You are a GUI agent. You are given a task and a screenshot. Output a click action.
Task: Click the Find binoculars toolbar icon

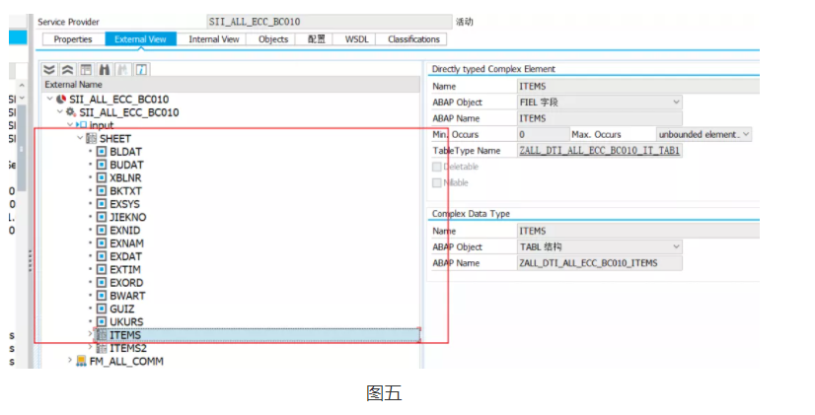click(105, 69)
